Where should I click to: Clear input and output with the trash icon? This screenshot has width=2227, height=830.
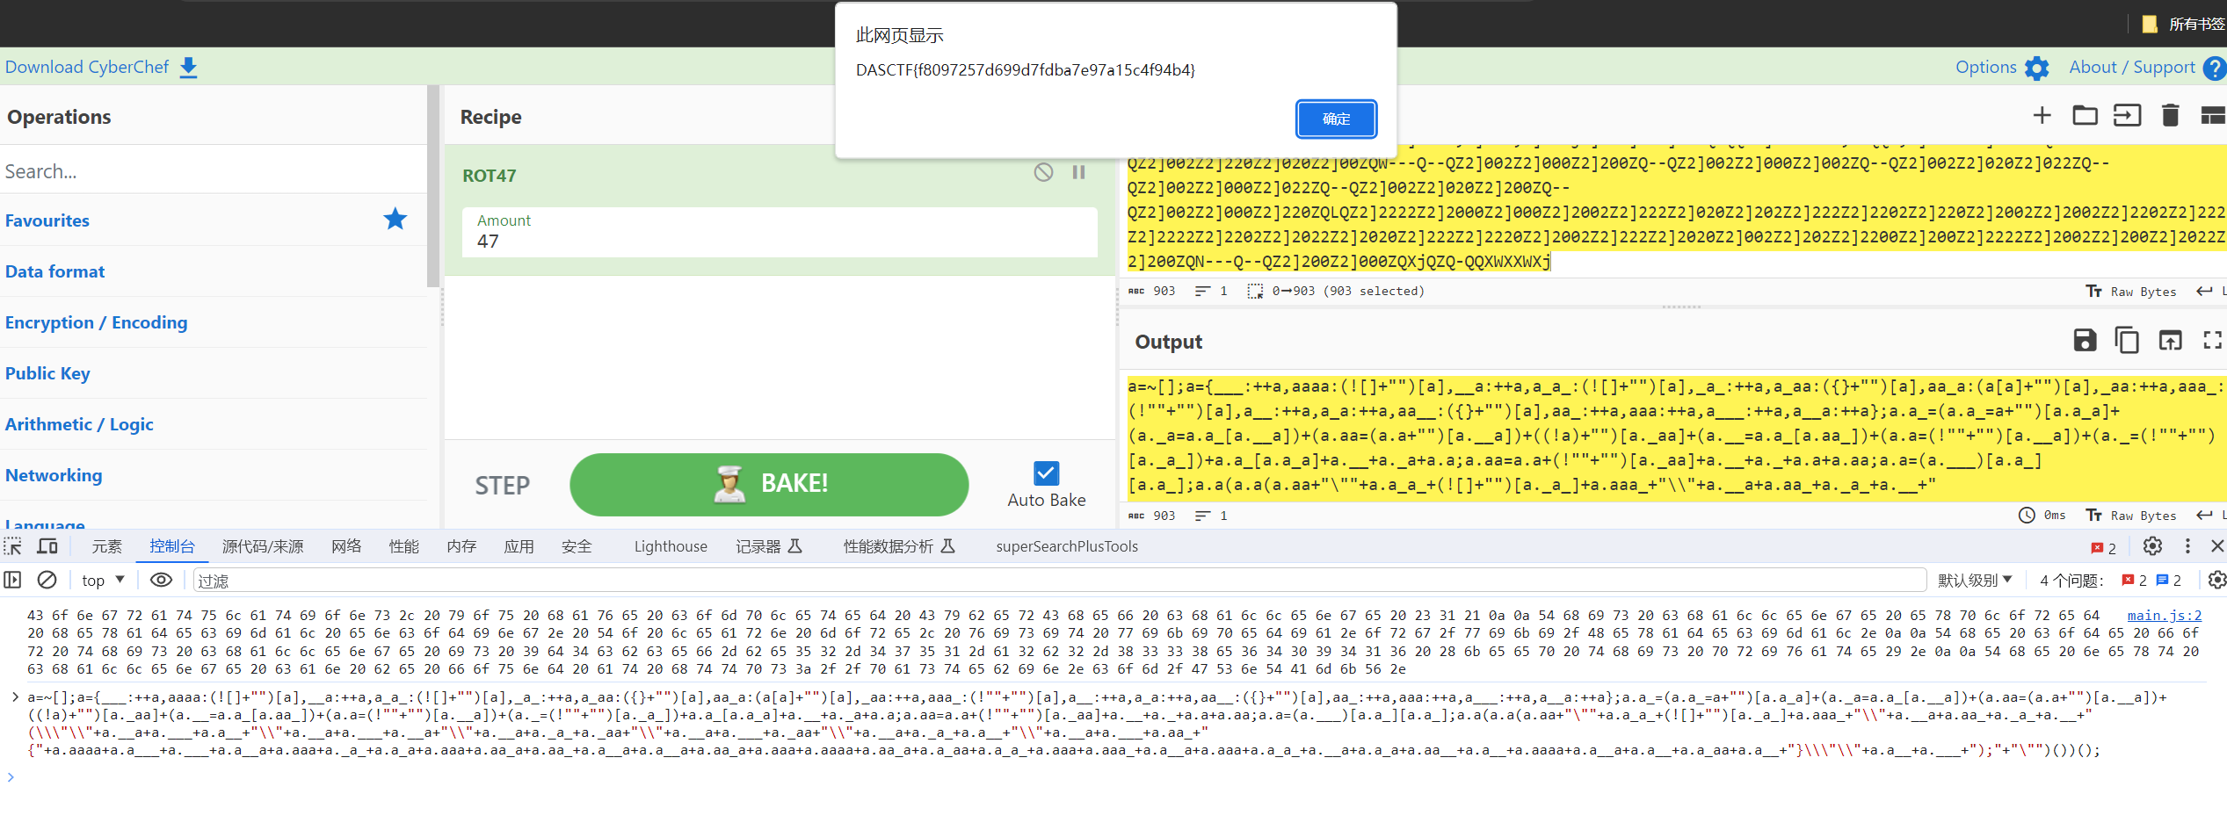click(2170, 115)
